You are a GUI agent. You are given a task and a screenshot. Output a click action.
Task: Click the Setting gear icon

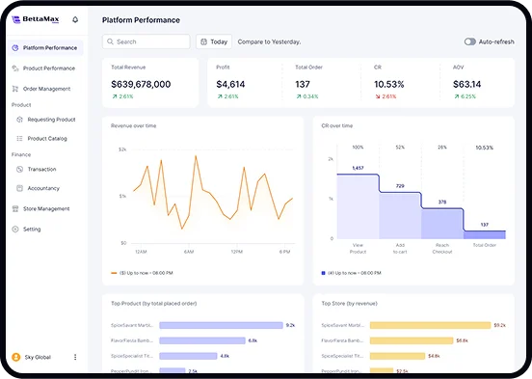pyautogui.click(x=15, y=229)
